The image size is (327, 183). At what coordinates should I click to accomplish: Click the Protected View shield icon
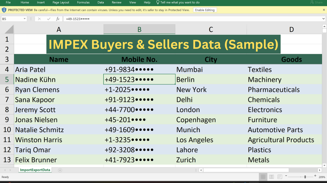coord(4,10)
